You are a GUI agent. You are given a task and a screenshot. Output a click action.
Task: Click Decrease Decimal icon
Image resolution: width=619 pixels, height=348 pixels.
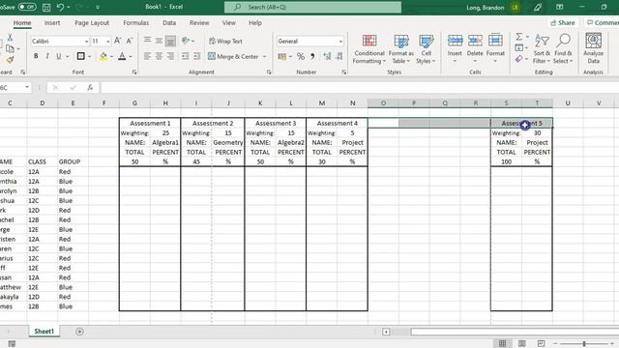tap(339, 56)
